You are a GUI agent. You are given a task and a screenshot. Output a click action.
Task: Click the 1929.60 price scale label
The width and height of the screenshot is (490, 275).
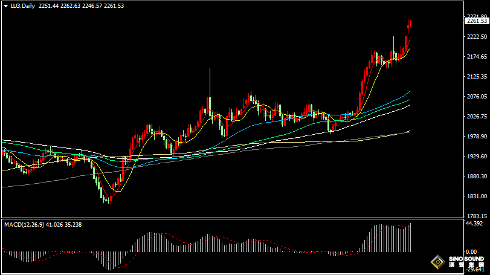point(477,157)
